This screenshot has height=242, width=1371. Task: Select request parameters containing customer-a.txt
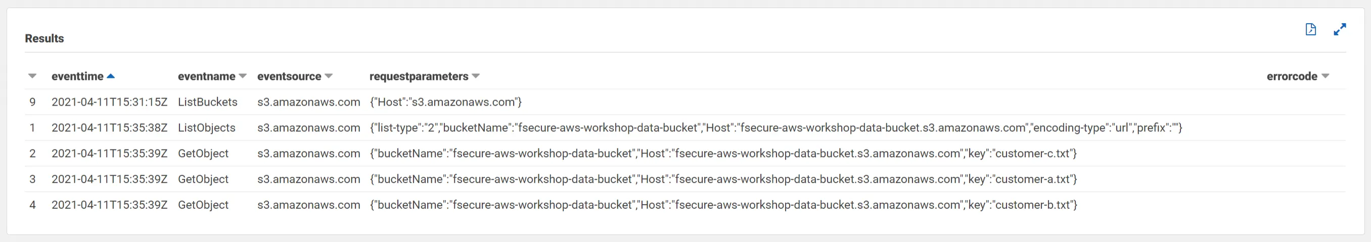pos(723,179)
